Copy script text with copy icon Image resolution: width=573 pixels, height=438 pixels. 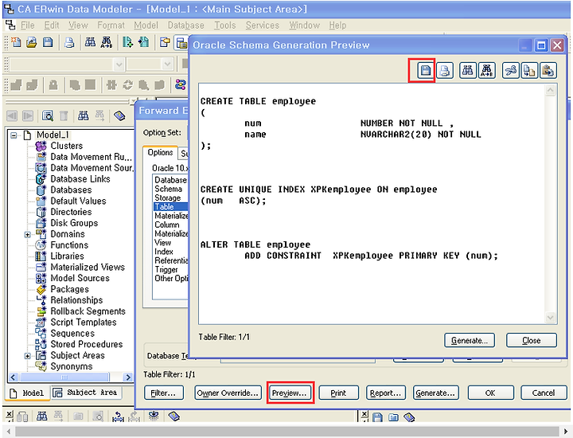click(x=529, y=70)
